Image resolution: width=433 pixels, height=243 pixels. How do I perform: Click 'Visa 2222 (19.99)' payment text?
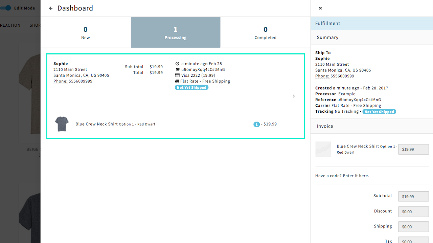[x=198, y=75]
